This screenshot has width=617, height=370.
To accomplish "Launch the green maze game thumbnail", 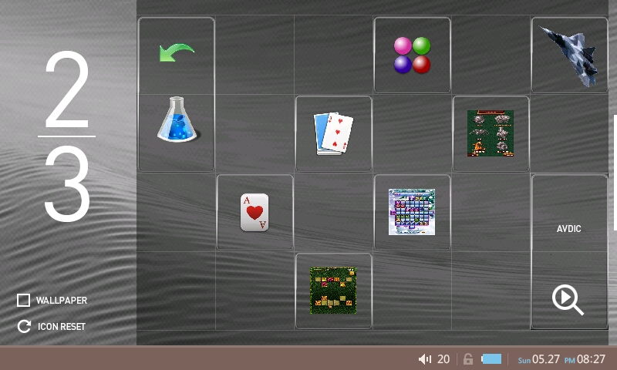I will tap(333, 291).
